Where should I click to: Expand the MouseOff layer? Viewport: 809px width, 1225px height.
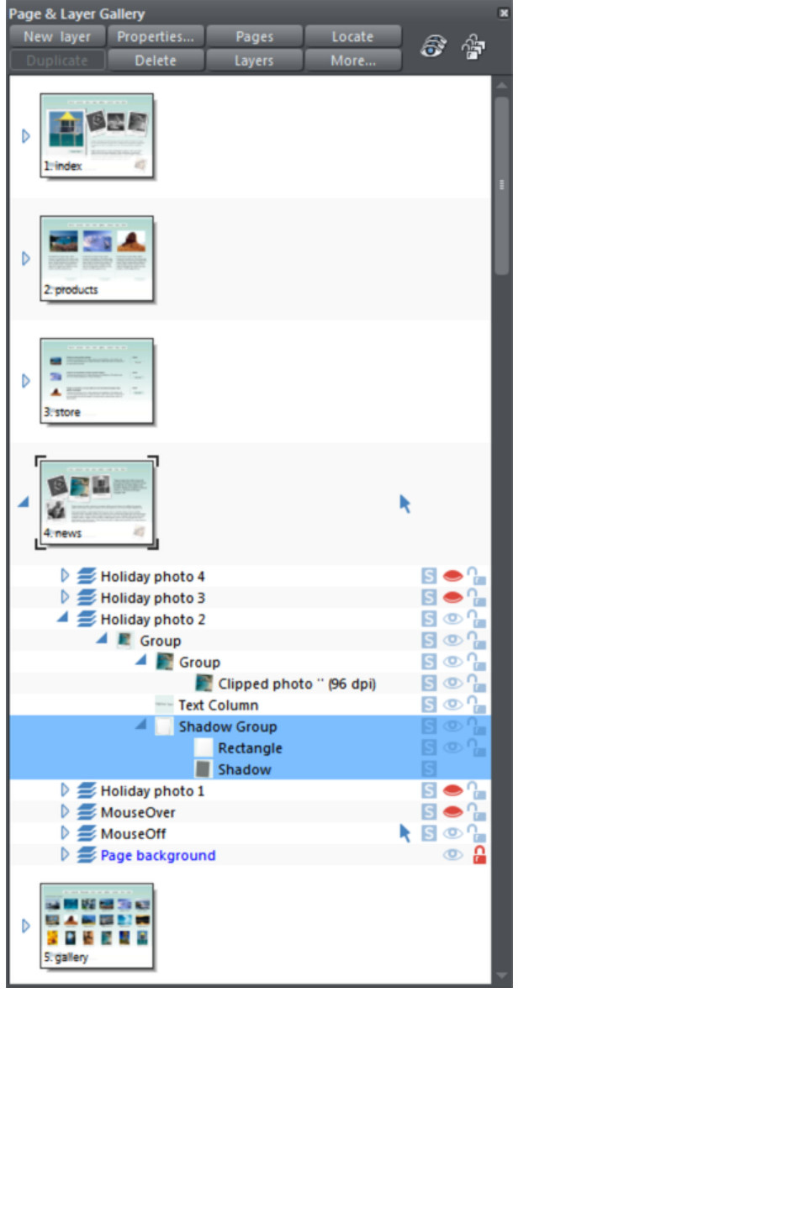pyautogui.click(x=65, y=833)
